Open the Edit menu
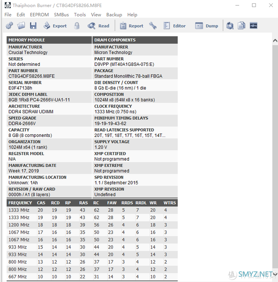Image resolution: width=278 pixels, height=282 pixels. (21, 15)
